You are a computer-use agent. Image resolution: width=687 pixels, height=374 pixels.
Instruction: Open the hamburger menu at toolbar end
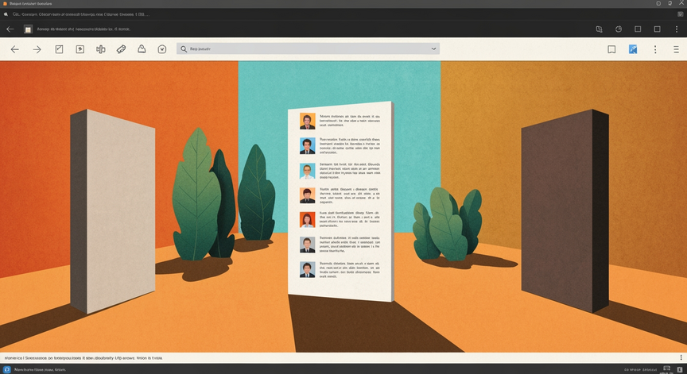676,49
